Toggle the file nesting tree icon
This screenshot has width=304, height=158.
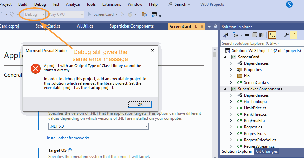coord(272,35)
